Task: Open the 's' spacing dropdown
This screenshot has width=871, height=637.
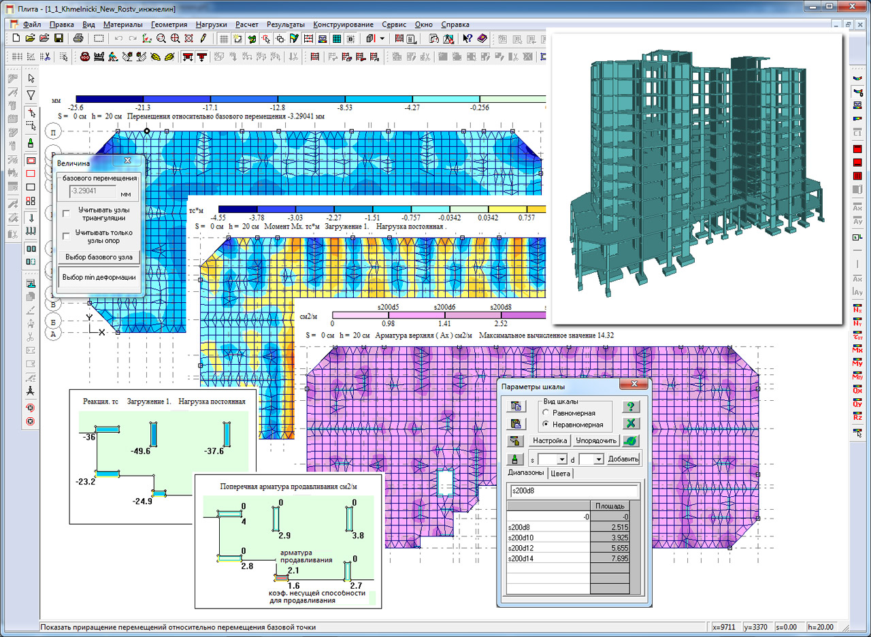Action: point(561,459)
